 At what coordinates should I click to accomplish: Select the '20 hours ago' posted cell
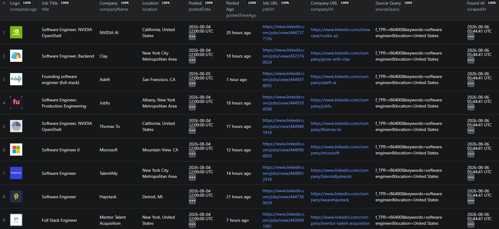coord(239,33)
